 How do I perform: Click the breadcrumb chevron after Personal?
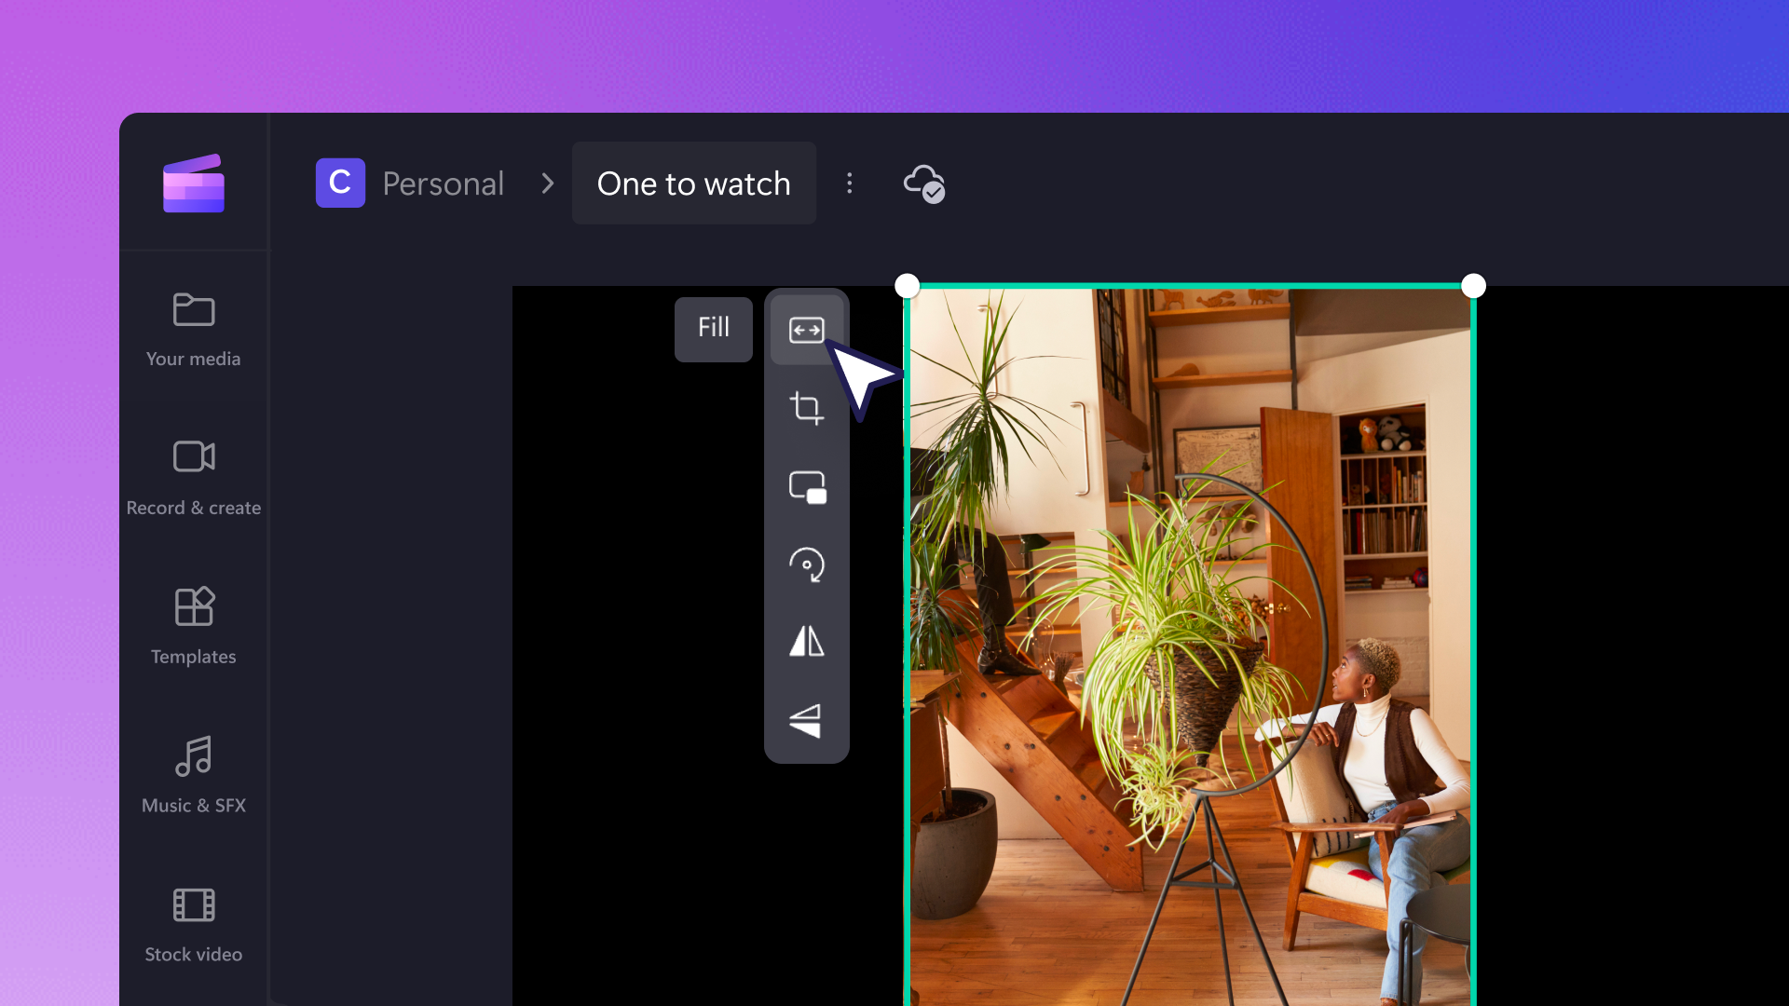coord(548,184)
